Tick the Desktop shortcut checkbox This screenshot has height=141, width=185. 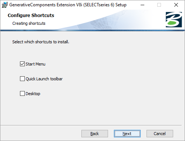(22, 94)
